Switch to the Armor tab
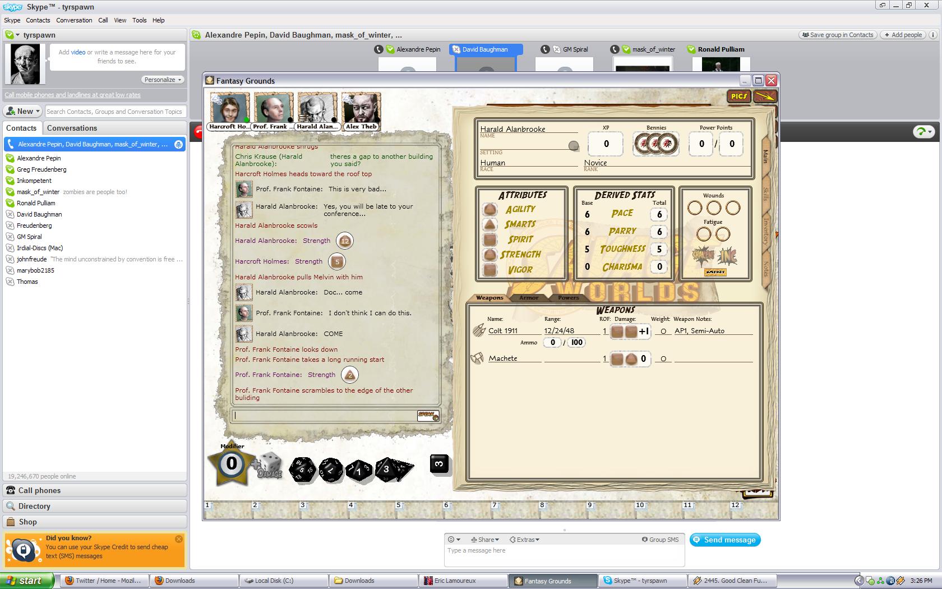The height and width of the screenshot is (589, 942). coord(529,297)
